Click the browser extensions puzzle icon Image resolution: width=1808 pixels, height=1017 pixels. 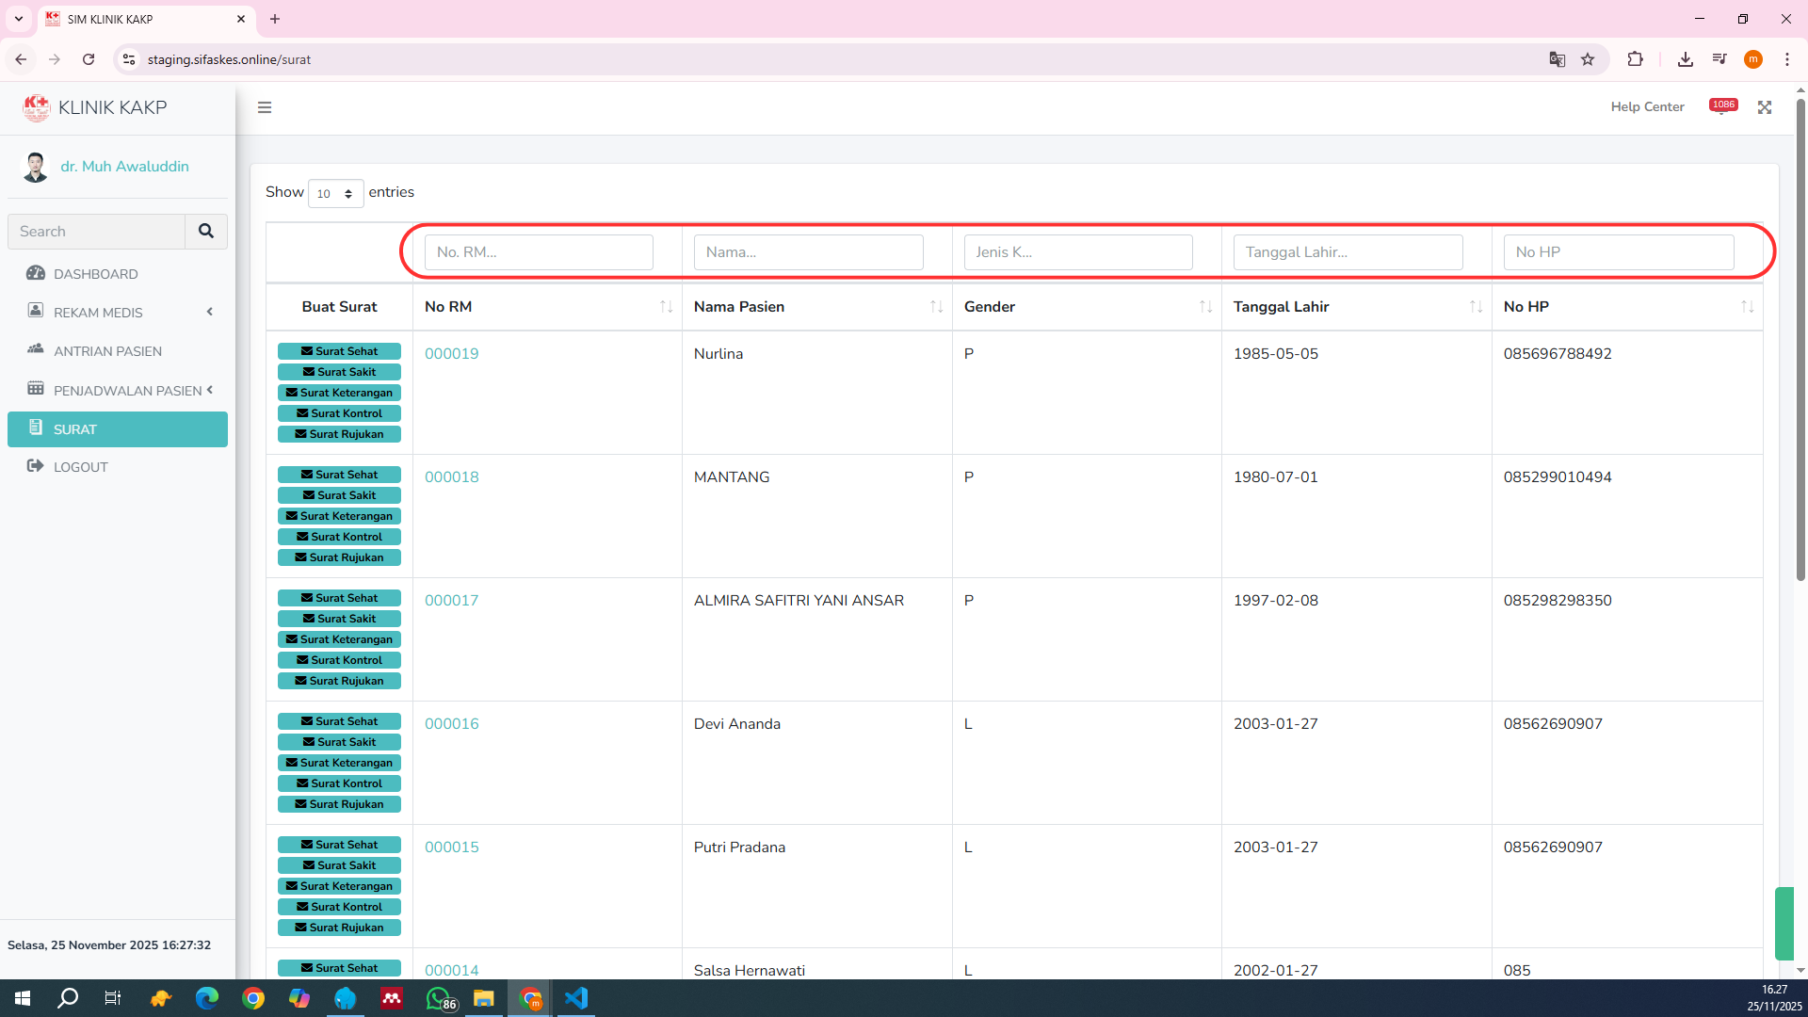1635,59
